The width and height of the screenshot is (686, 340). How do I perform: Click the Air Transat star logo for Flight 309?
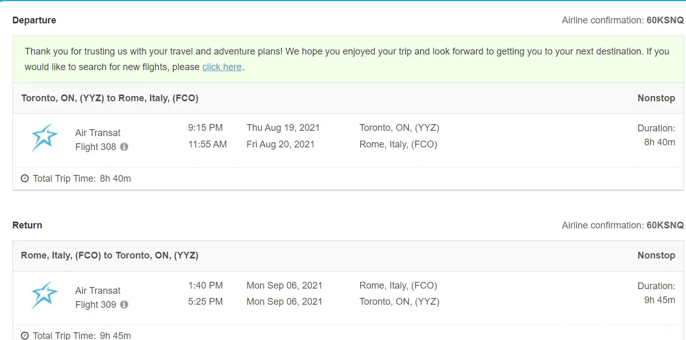pyautogui.click(x=44, y=295)
